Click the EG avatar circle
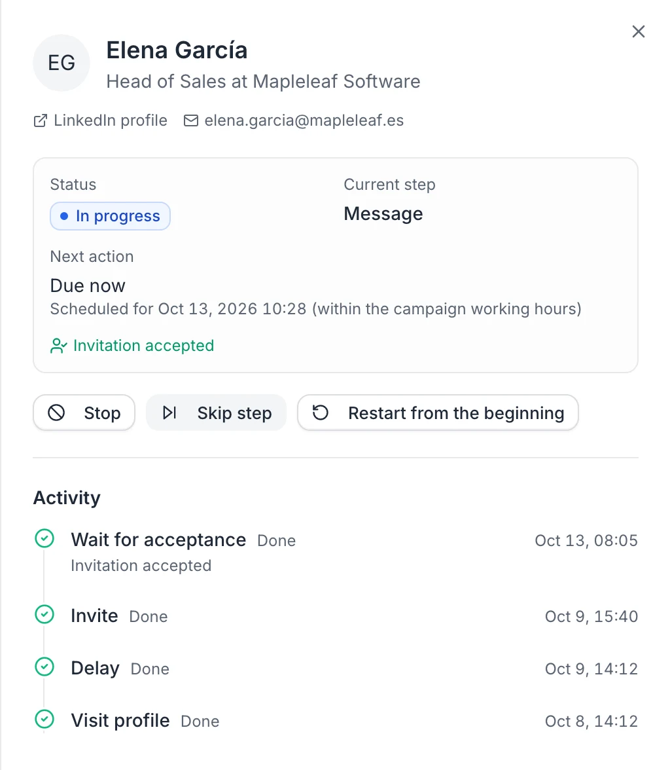Viewport: 670px width, 770px height. pos(62,63)
